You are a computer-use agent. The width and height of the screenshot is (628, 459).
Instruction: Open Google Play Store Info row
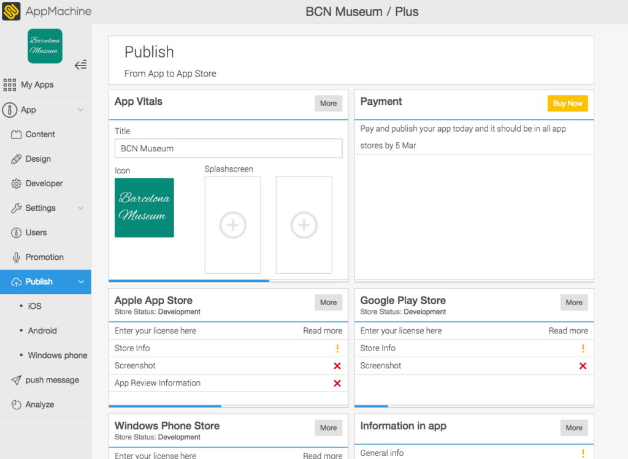474,349
